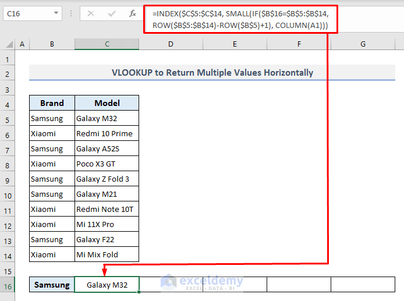Viewport: 404px width, 301px height.
Task: Select the 'Mi 11X Pro' cell
Action: tap(107, 225)
